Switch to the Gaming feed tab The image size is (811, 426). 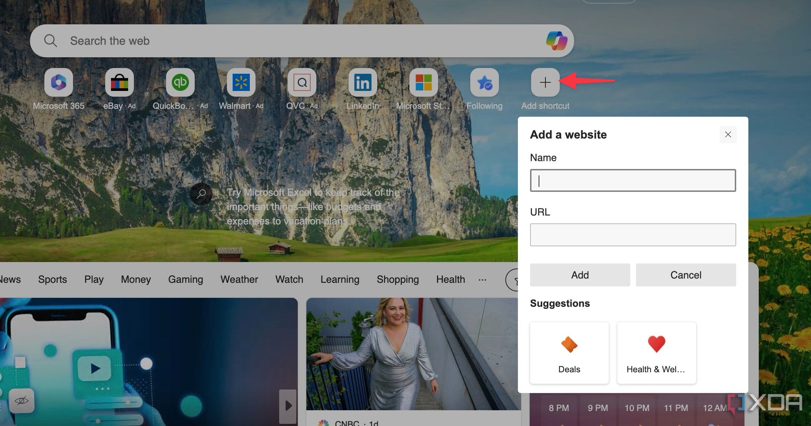(x=185, y=279)
